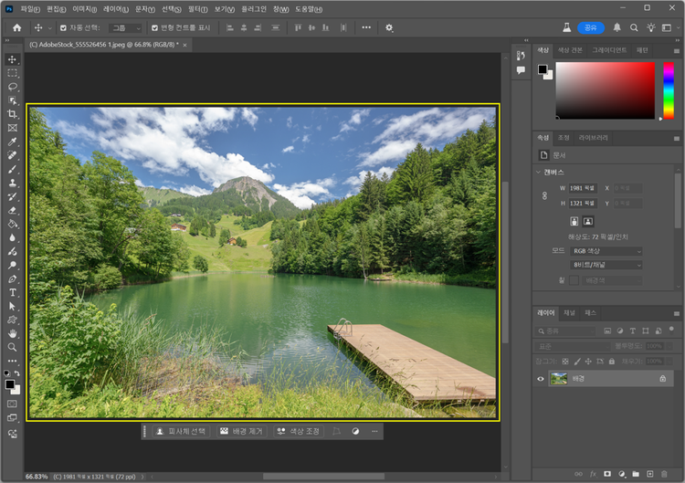Image resolution: width=685 pixels, height=483 pixels.
Task: Choose the Eyedropper tool
Action: 13,142
